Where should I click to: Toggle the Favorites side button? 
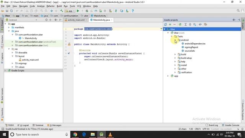point(2,114)
